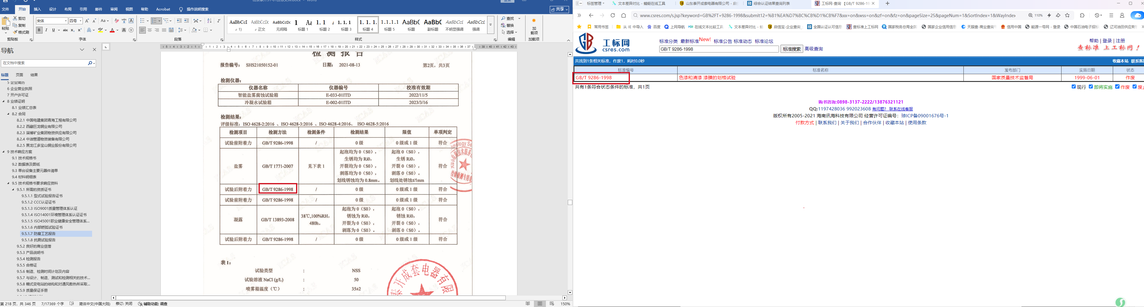Select 9.5.4 检测报告 heading
This screenshot has height=307, width=1144.
29,259
